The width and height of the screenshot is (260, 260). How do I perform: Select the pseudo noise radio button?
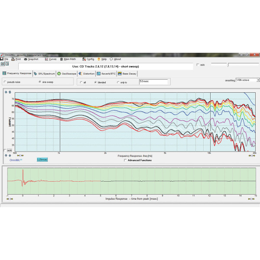5,81
